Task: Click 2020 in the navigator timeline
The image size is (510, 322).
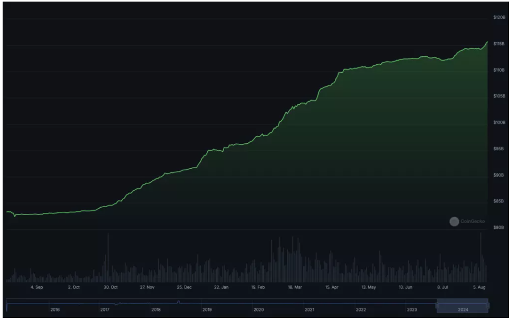Action: tap(258, 310)
